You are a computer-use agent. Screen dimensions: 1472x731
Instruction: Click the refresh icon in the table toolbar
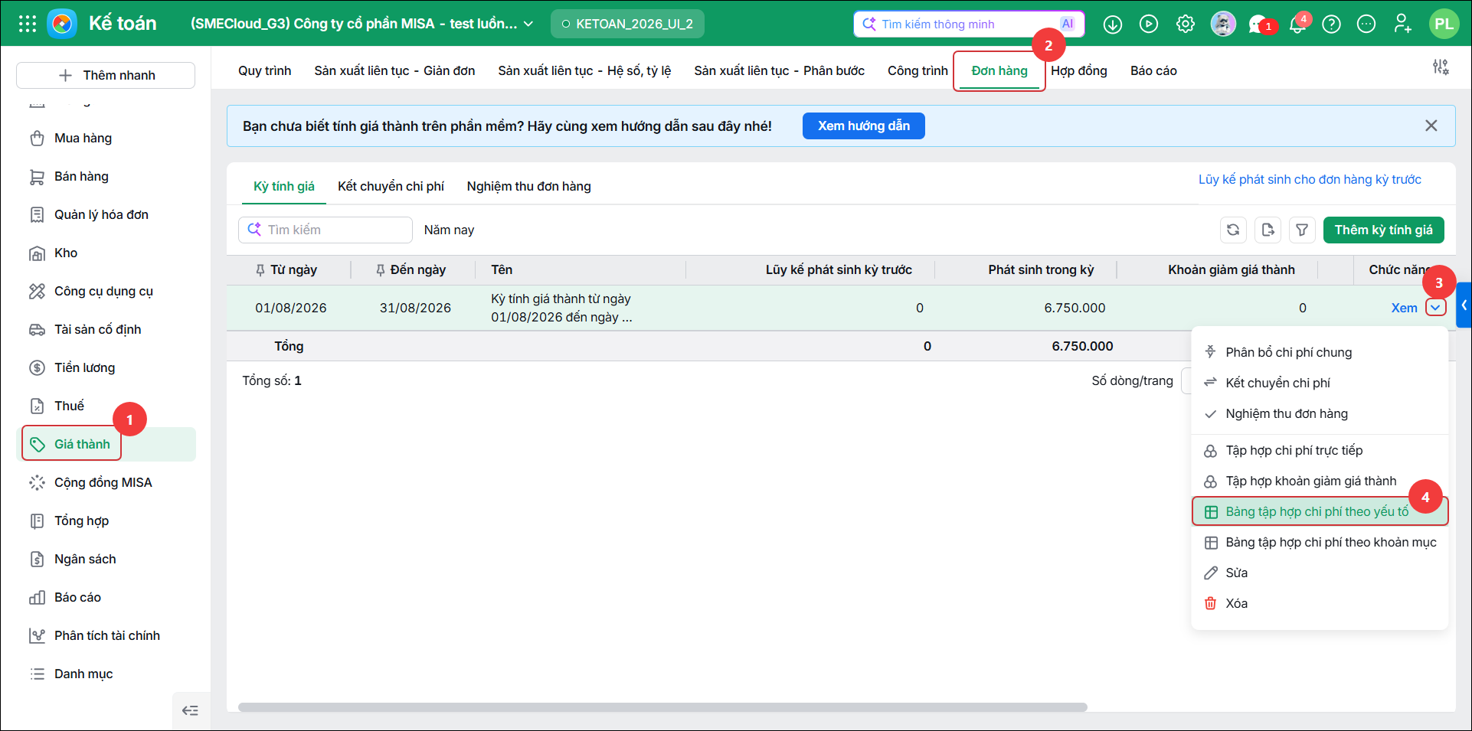pos(1233,230)
